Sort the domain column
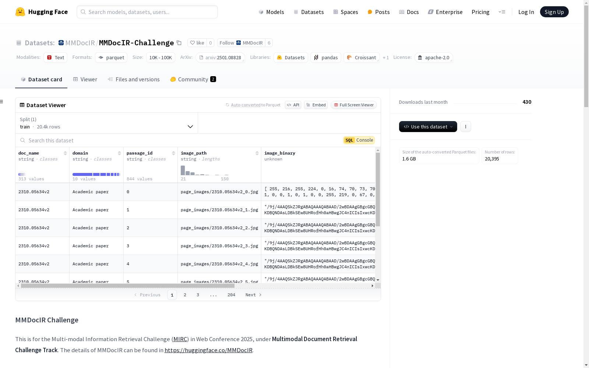The width and height of the screenshot is (589, 368). tap(119, 153)
